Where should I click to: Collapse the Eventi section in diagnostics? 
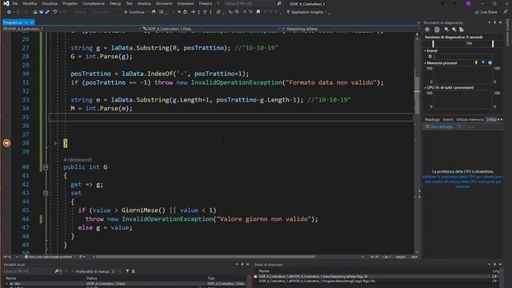[x=425, y=51]
